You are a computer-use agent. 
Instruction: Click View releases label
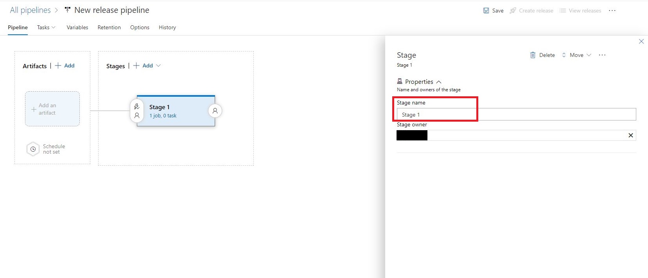pyautogui.click(x=585, y=11)
